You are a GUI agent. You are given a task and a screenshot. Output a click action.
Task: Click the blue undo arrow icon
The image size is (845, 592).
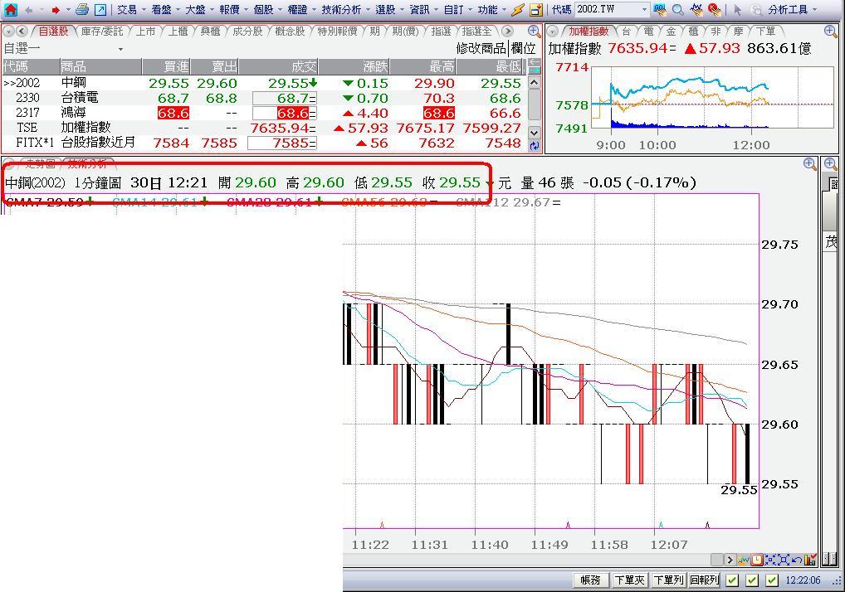pos(797,560)
